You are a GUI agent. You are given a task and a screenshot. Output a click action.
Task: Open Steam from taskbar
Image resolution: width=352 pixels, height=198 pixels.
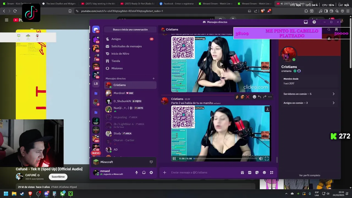[x=22, y=194]
